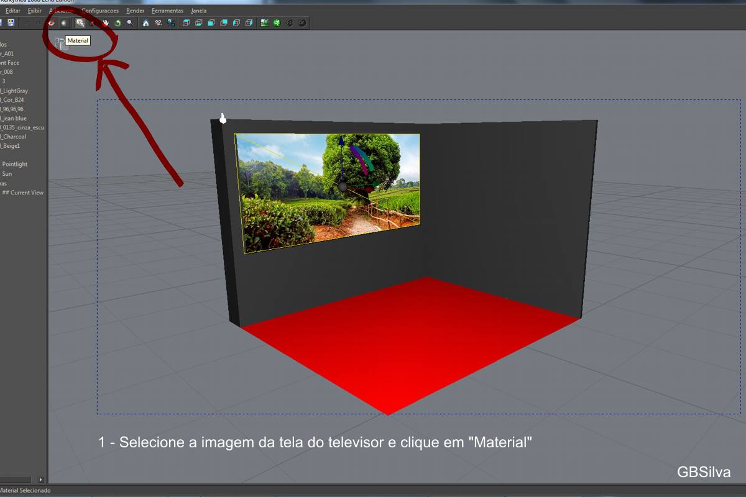Select the _jean blue material entry

(14, 118)
